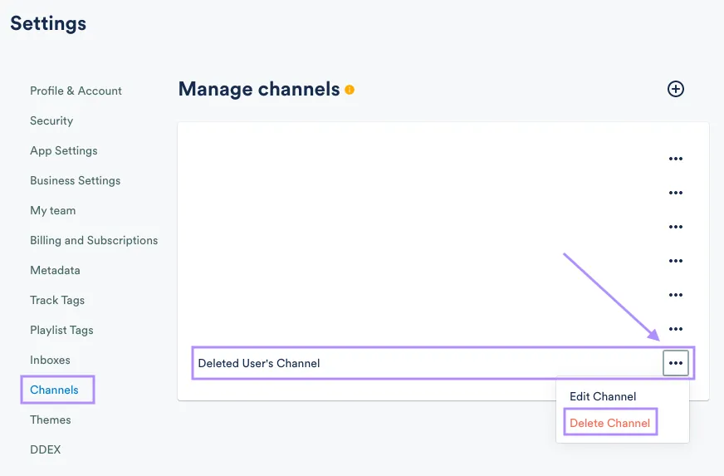Open the first channel row's three-dot menu
724x476 pixels.
(x=676, y=159)
